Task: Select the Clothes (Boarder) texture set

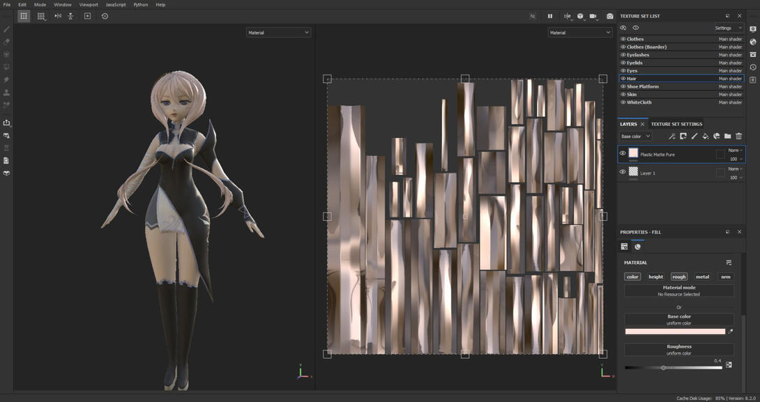Action: coord(646,47)
